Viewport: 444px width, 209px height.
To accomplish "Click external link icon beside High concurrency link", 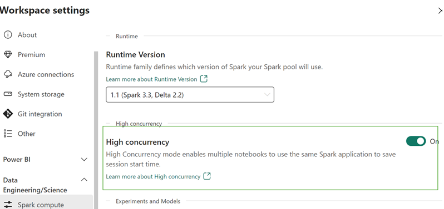I will pyautogui.click(x=208, y=176).
